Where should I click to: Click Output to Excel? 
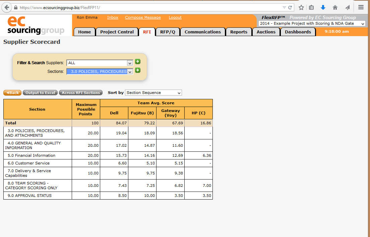(x=40, y=93)
